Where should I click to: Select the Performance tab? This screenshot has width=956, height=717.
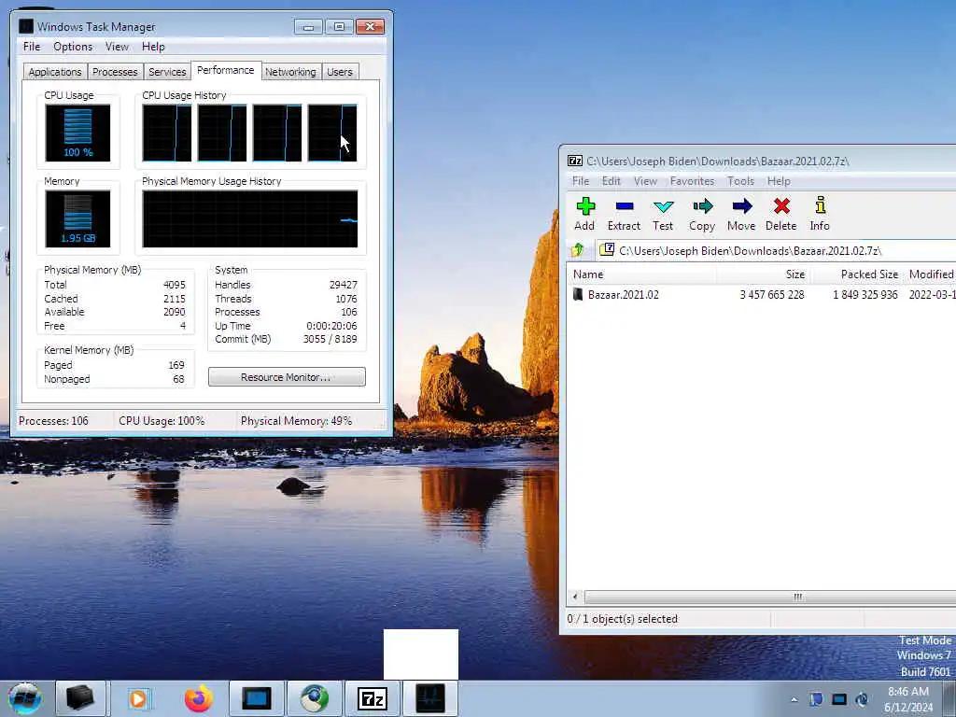click(x=226, y=70)
